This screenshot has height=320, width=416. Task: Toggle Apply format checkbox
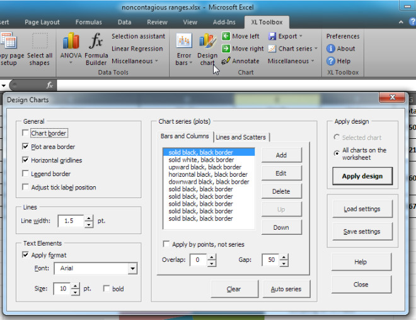tap(25, 255)
